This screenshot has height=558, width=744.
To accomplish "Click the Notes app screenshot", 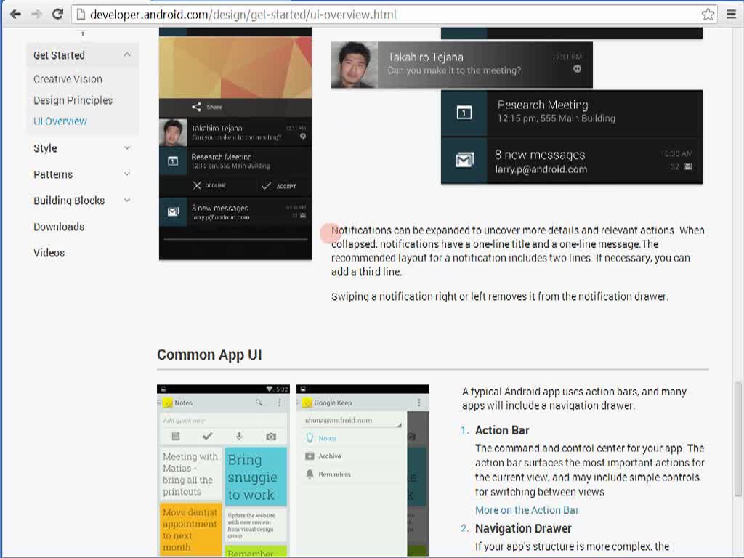I will pos(222,470).
